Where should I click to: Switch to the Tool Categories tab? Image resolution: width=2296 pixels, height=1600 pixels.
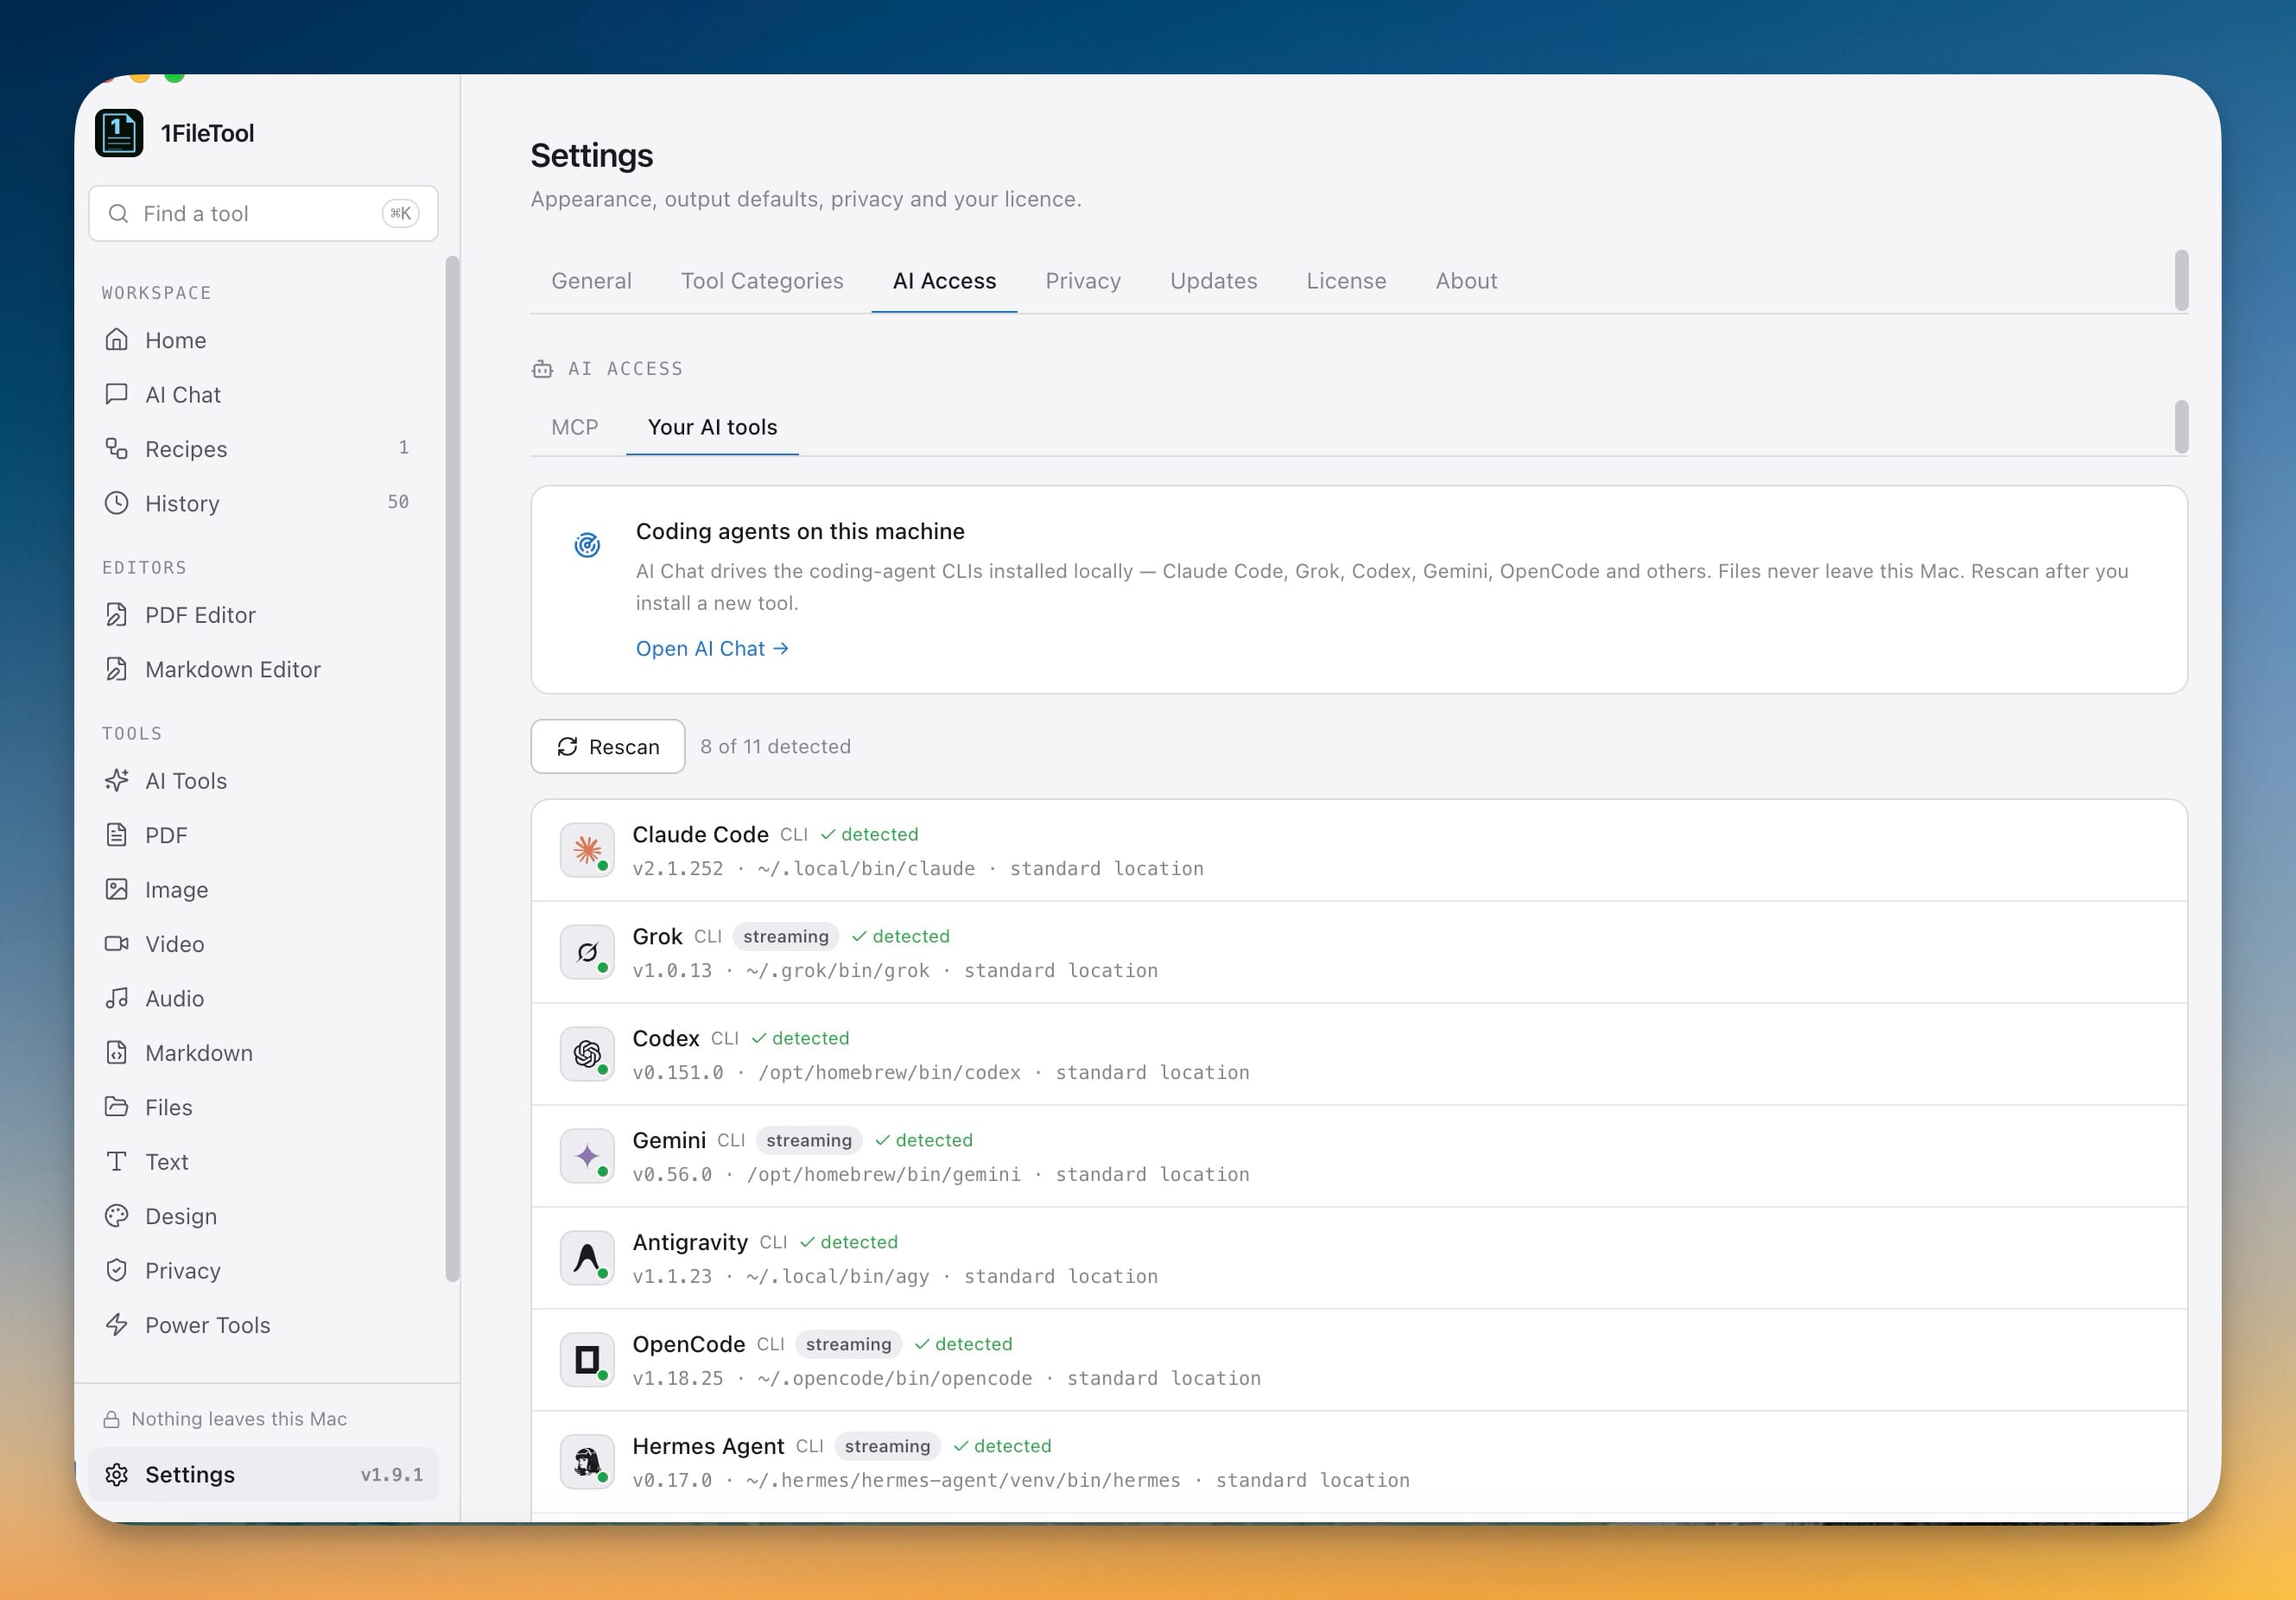coord(762,281)
